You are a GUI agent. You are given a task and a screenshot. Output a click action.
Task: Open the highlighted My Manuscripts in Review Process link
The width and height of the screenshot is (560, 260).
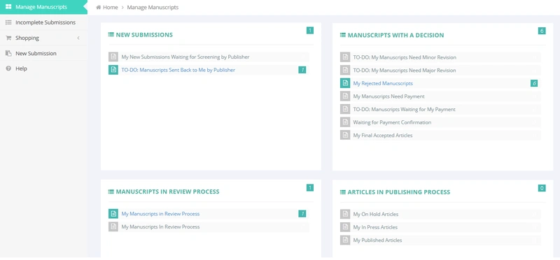tap(160, 214)
